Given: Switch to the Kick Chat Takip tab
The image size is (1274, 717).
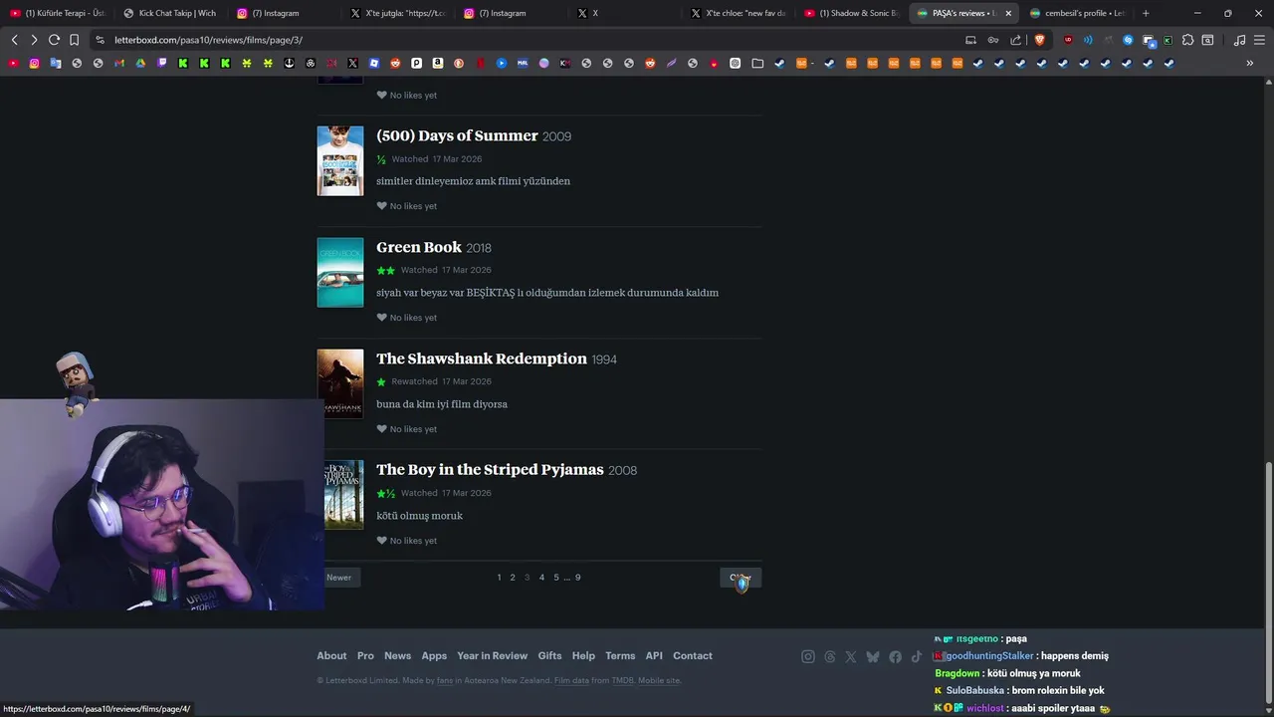Looking at the screenshot, I should (x=171, y=13).
